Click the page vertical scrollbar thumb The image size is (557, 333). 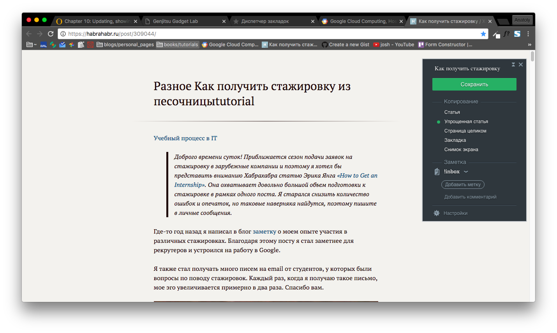[532, 56]
